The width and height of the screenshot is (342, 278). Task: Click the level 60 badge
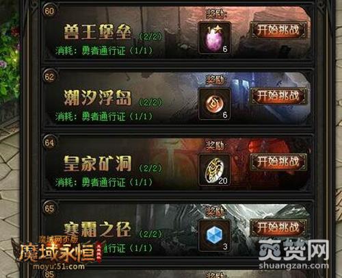pos(49,11)
